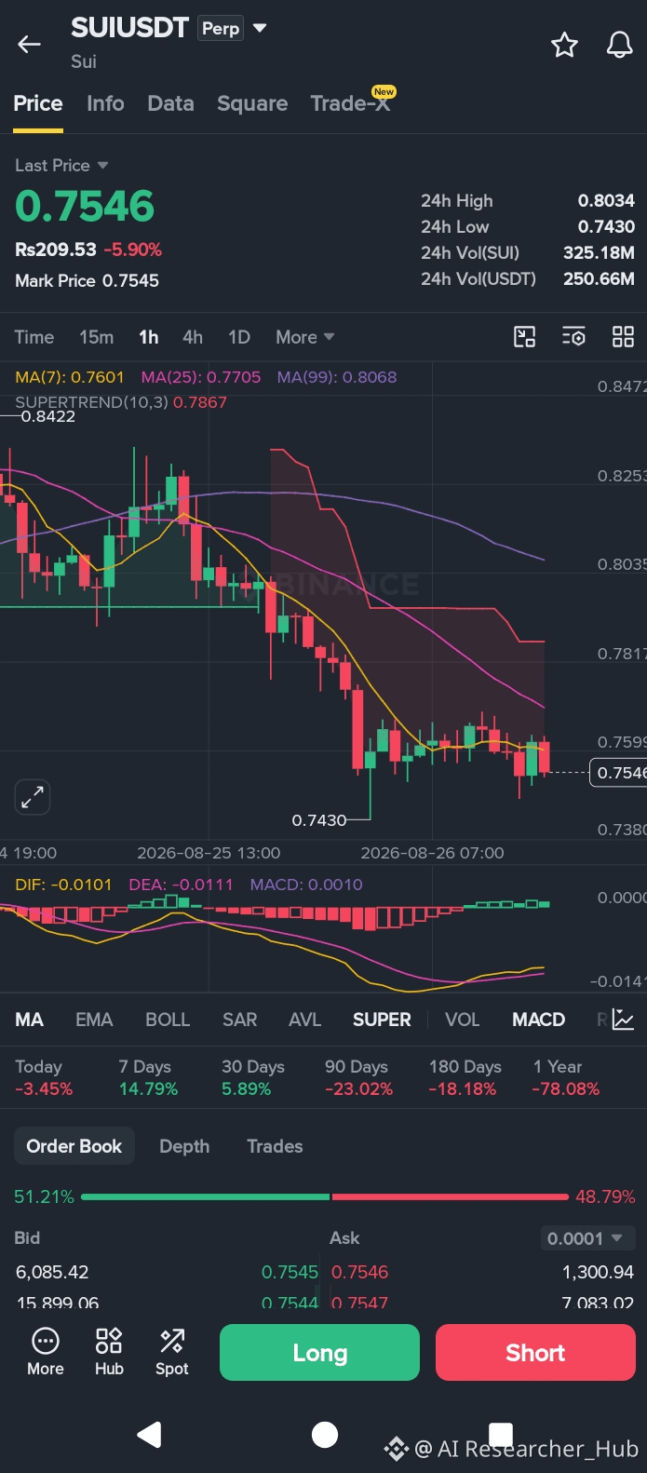
Task: Switch to the Info tab
Action: click(105, 103)
